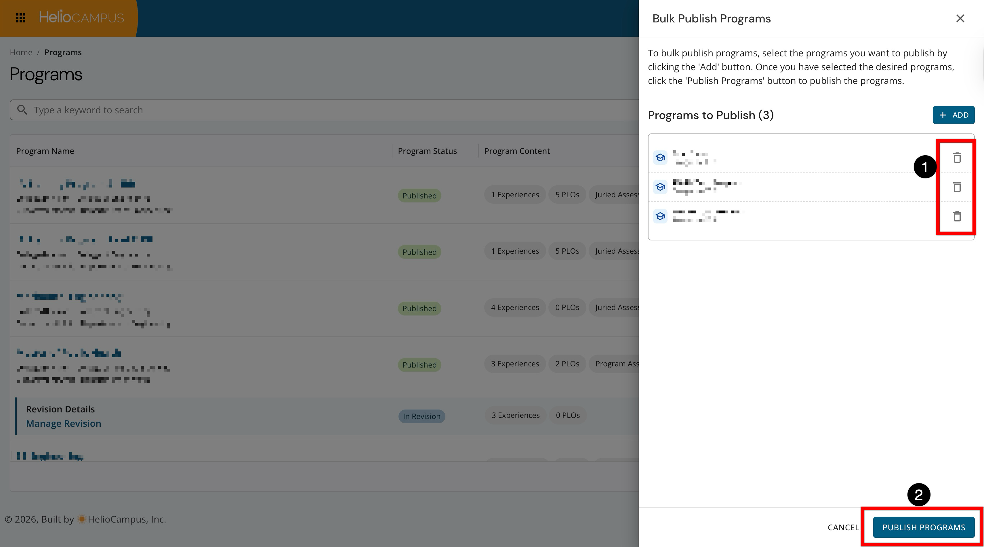This screenshot has width=984, height=547.
Task: Click graduation cap icon of first listed program
Action: [660, 158]
